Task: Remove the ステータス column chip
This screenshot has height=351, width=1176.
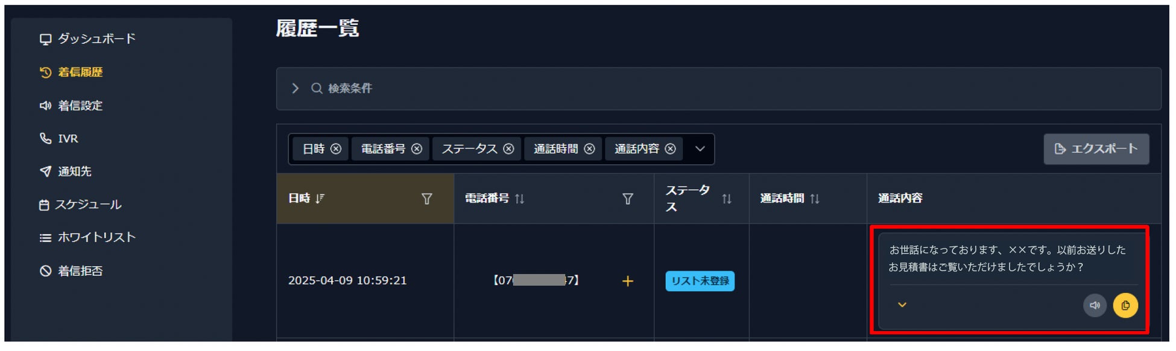Action: coord(508,149)
